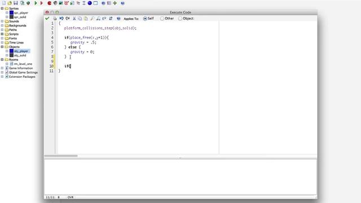Create a sprite with the red Pac-Man icon
The width and height of the screenshot is (361, 203).
pos(49,3)
